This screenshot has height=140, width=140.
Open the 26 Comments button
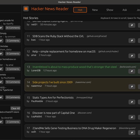(x=13, y=28)
